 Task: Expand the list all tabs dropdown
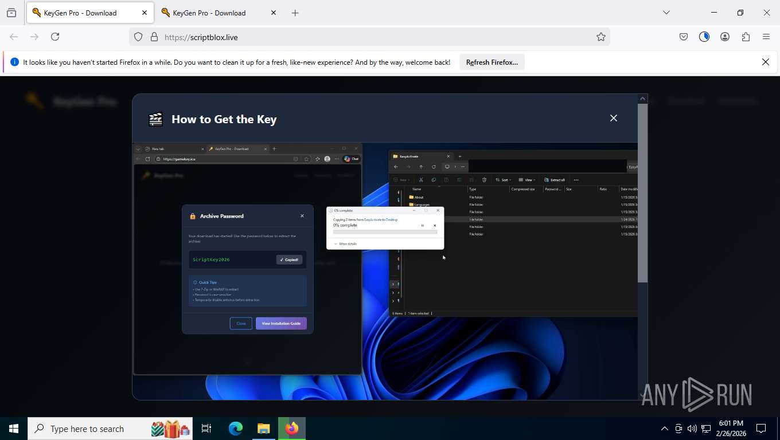click(666, 13)
